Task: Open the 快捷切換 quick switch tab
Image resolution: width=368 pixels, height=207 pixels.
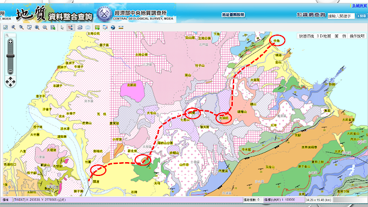Action: click(306, 36)
